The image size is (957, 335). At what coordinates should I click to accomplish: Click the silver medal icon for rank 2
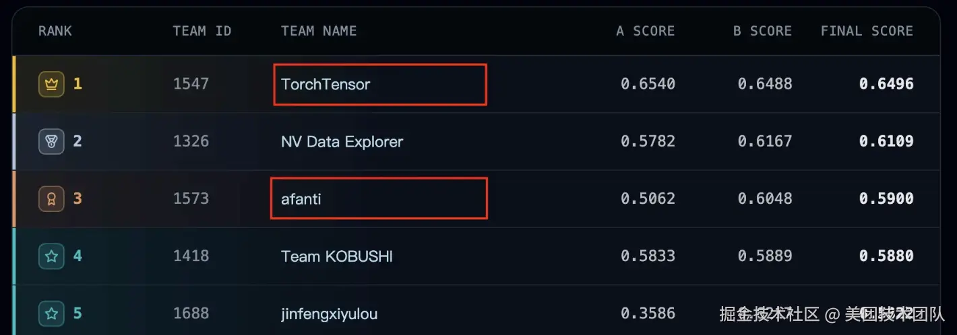click(51, 141)
